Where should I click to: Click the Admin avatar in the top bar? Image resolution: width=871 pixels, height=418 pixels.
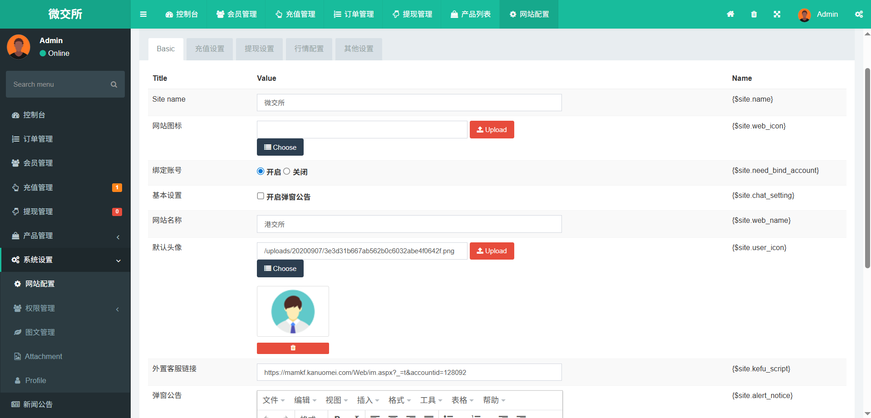[x=804, y=15]
